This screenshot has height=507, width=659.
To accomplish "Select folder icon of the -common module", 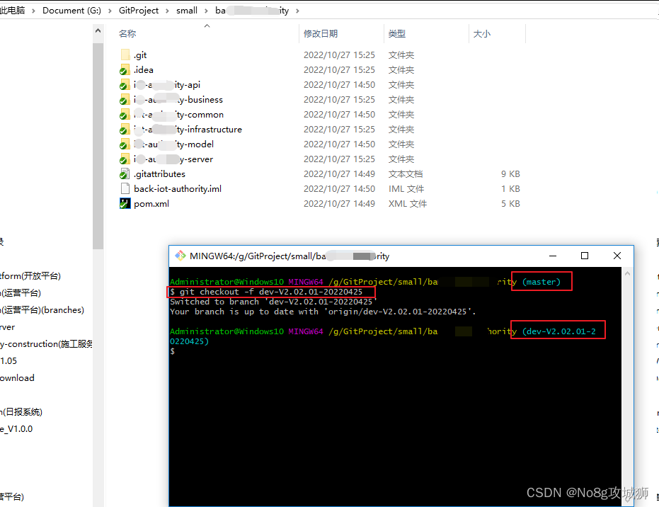I will (125, 114).
